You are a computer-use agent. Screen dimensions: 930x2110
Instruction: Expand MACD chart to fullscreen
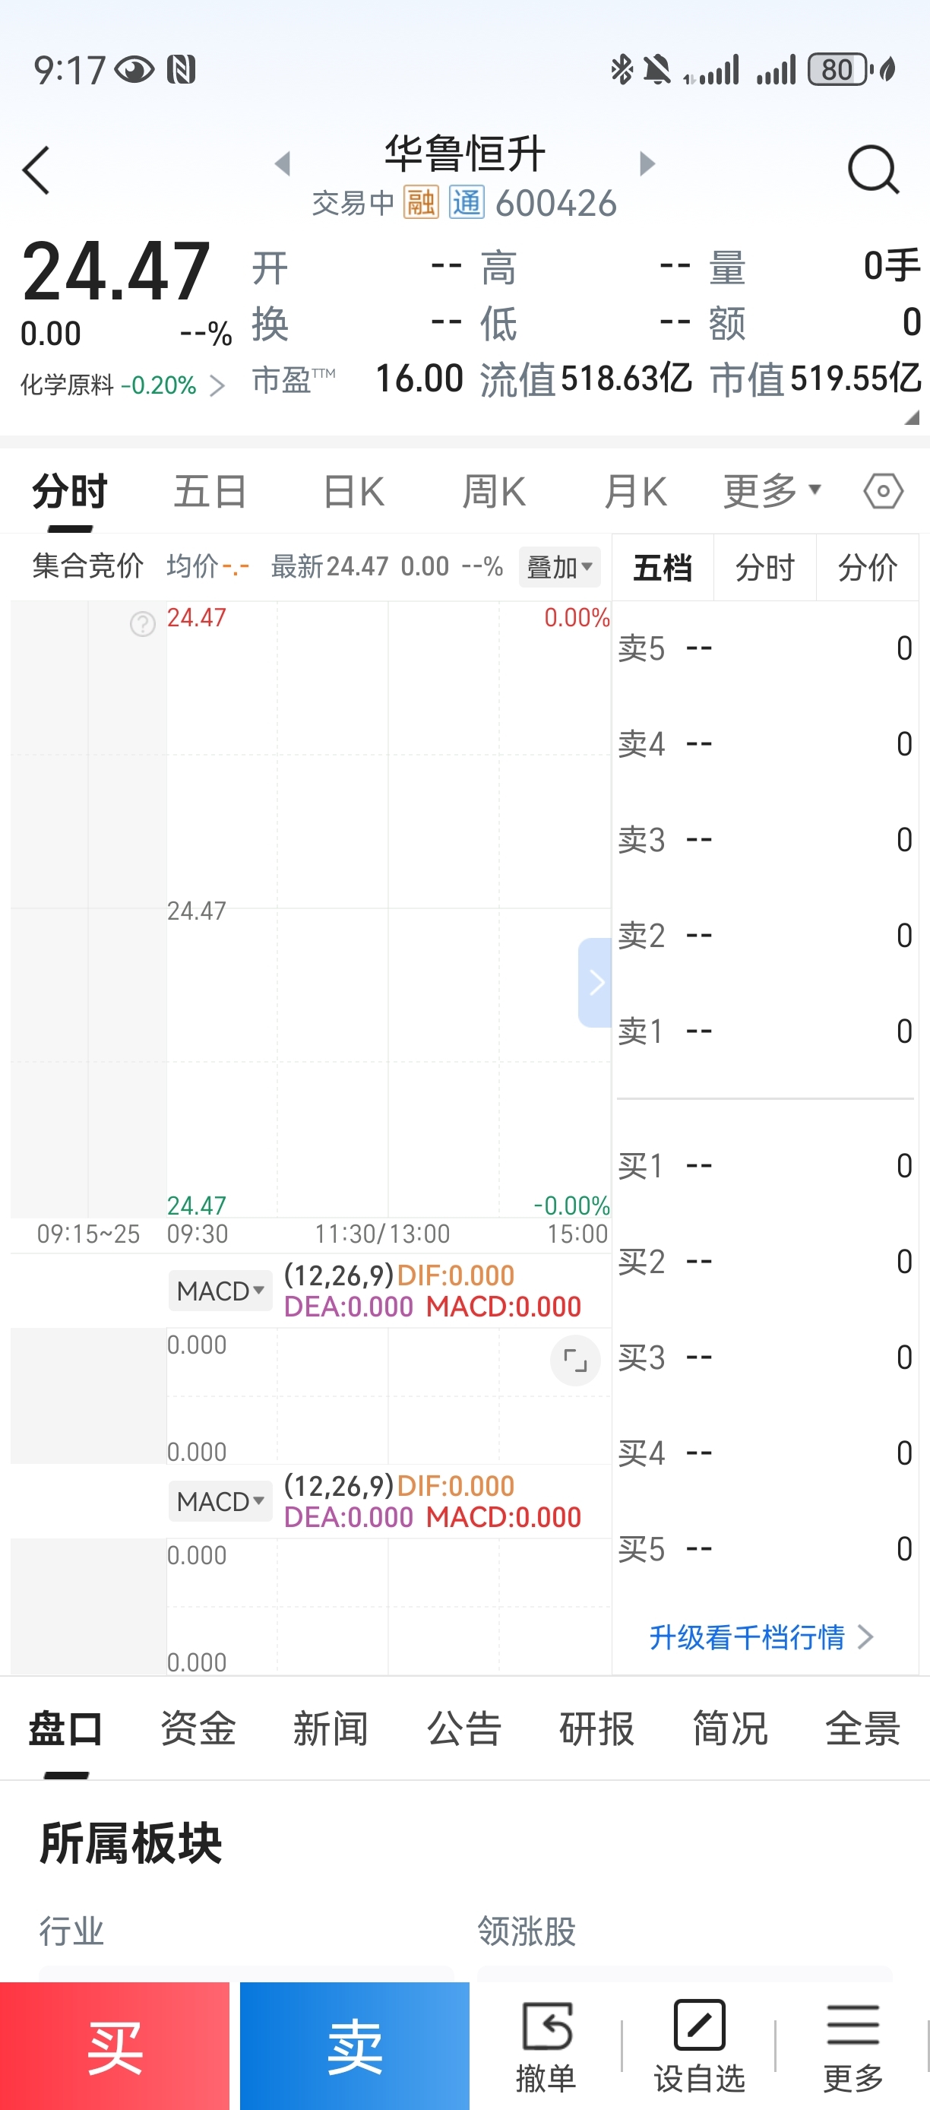click(x=575, y=1361)
